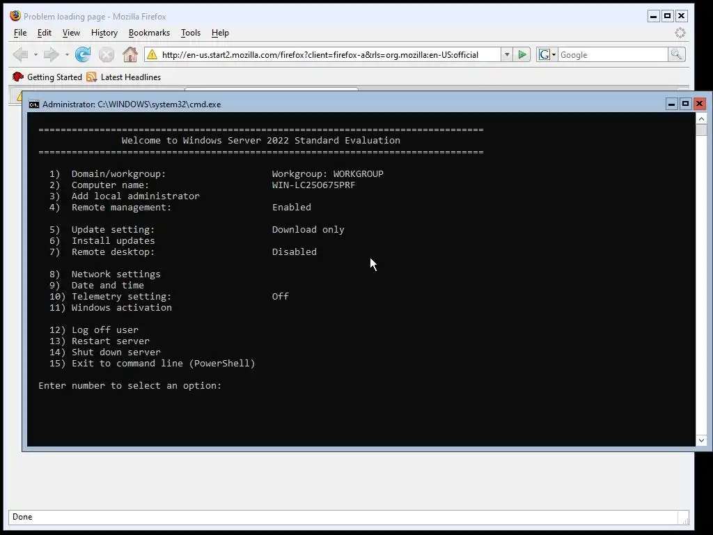Click the 'Network settings' line
Image resolution: width=713 pixels, height=535 pixels.
pos(116,274)
